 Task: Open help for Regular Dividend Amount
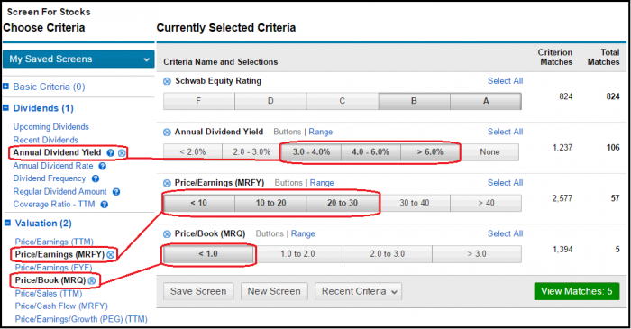116,192
